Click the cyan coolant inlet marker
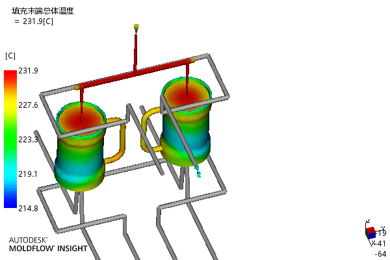 (x=198, y=171)
